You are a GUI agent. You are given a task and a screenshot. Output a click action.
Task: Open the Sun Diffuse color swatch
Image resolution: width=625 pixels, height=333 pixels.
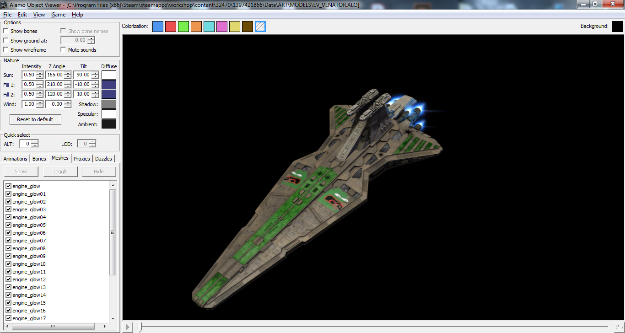[x=109, y=75]
